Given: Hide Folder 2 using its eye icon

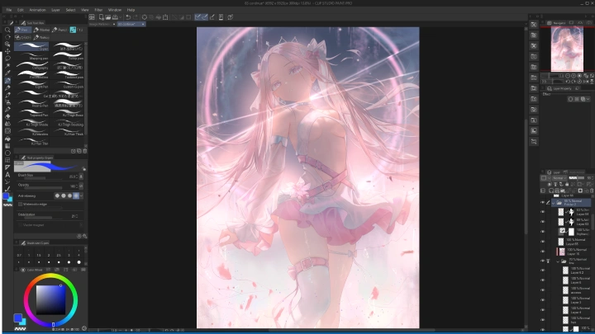Looking at the screenshot, I should click(542, 203).
